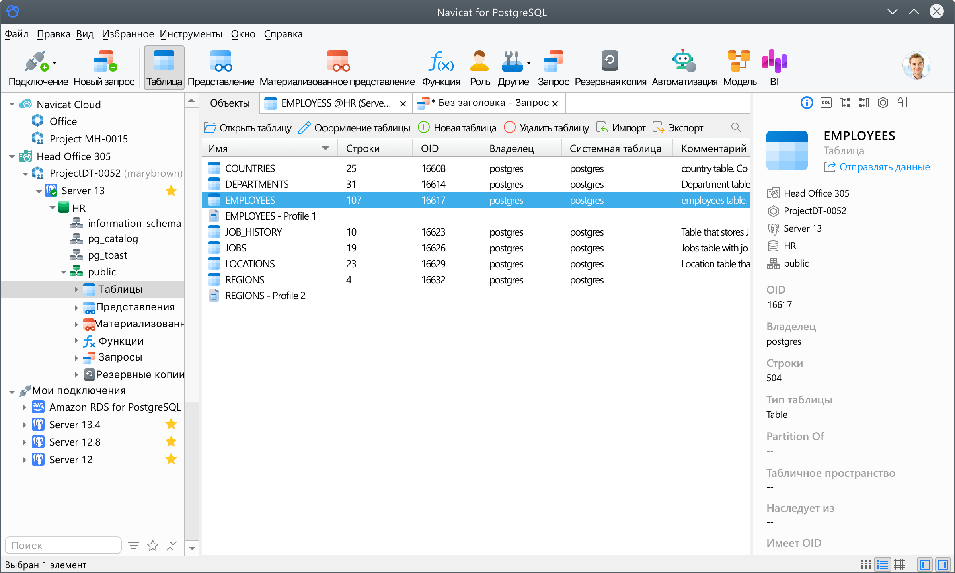Collapse the ProjectDT-0052 node

(25, 173)
